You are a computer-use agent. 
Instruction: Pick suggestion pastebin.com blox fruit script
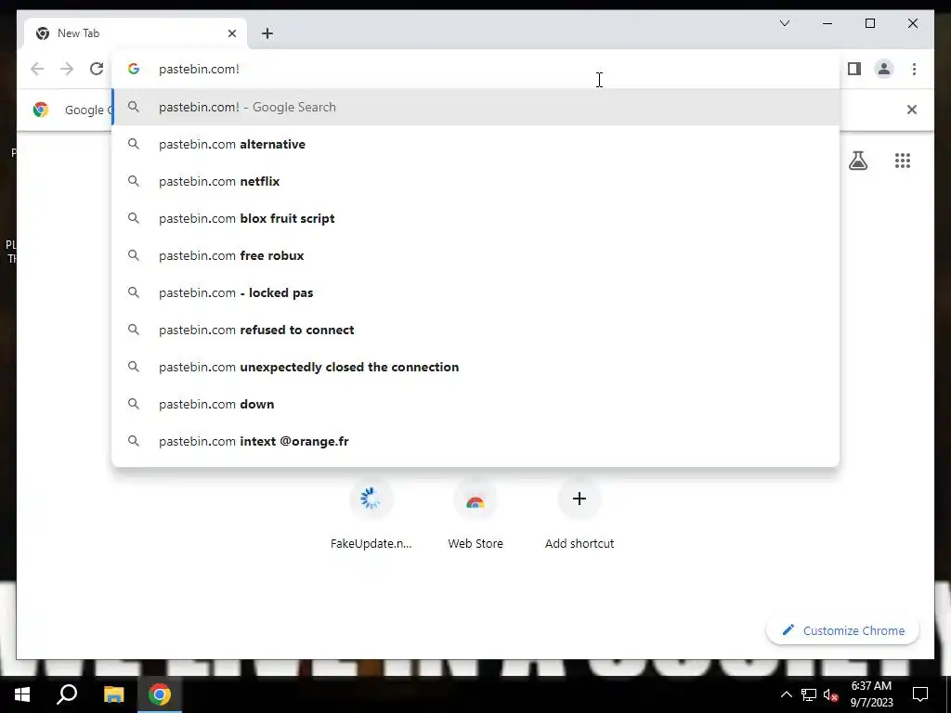tap(476, 218)
